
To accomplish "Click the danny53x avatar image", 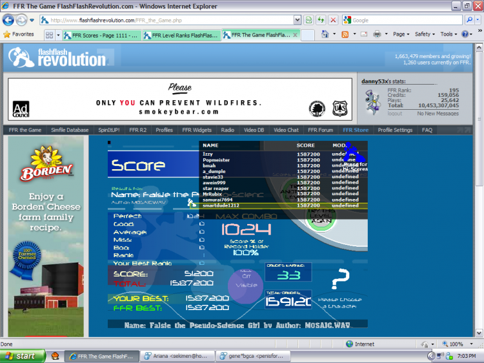I will point(373,102).
